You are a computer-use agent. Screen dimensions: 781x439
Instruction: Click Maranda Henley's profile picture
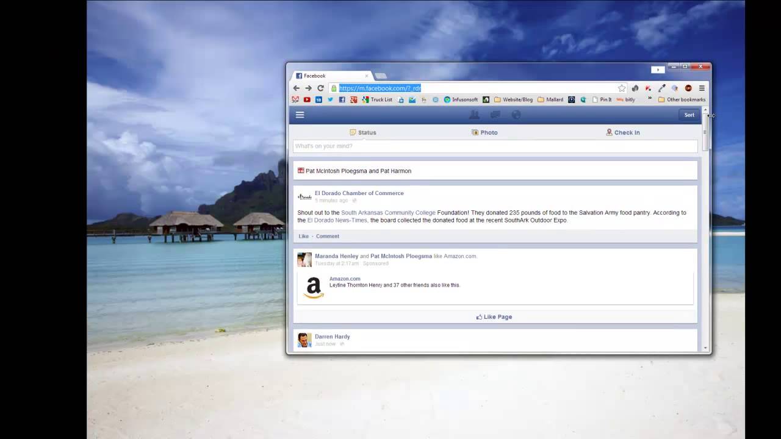(x=304, y=260)
